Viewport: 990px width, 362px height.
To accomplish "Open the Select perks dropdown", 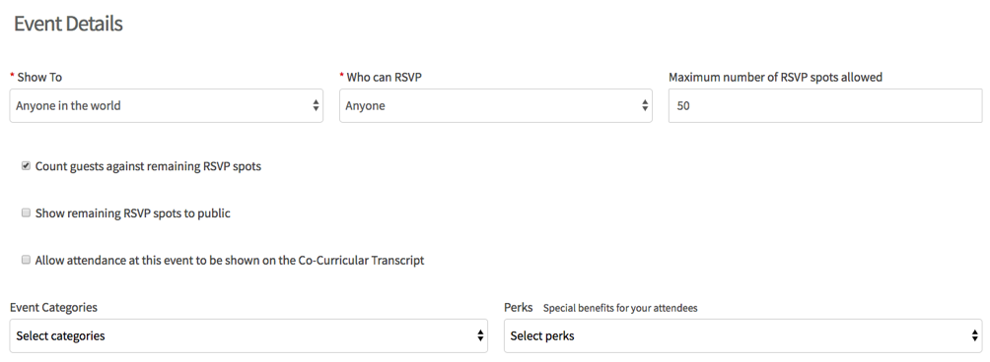I will coord(743,335).
